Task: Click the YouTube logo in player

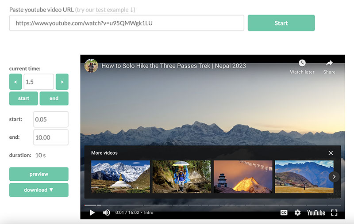Action: 316,213
